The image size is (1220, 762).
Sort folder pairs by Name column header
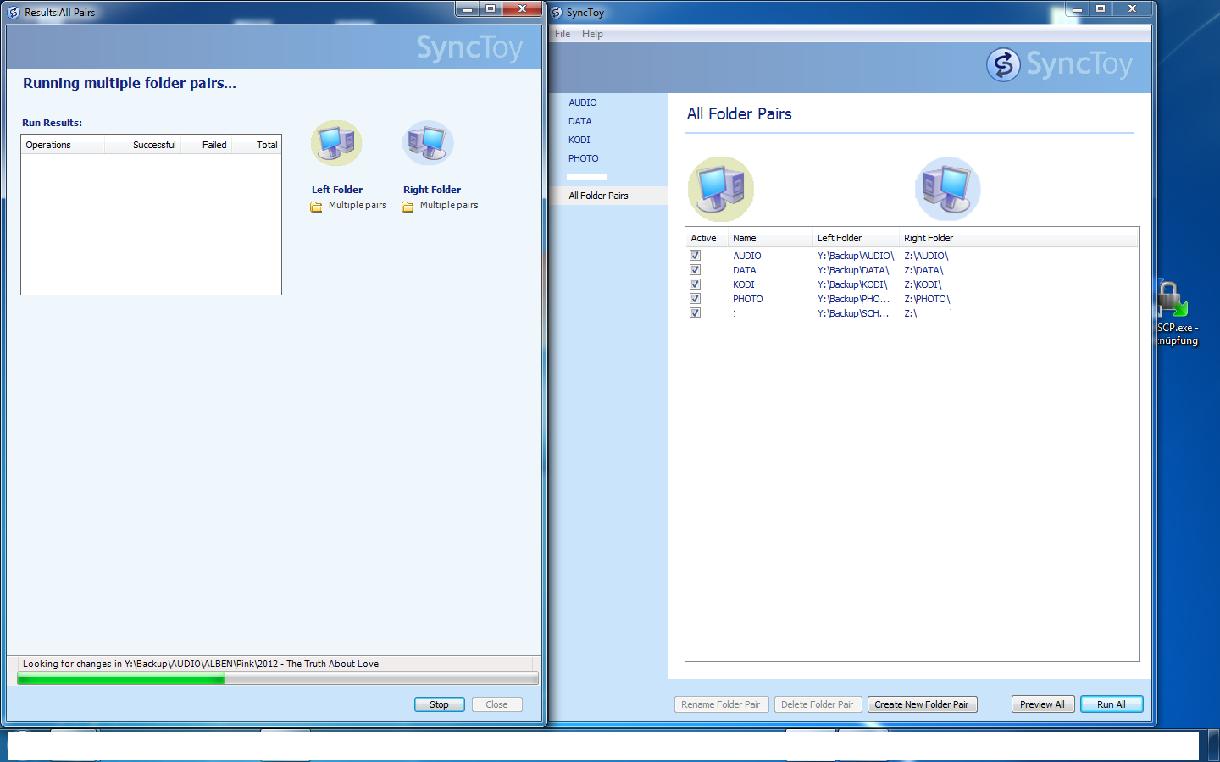pyautogui.click(x=770, y=238)
